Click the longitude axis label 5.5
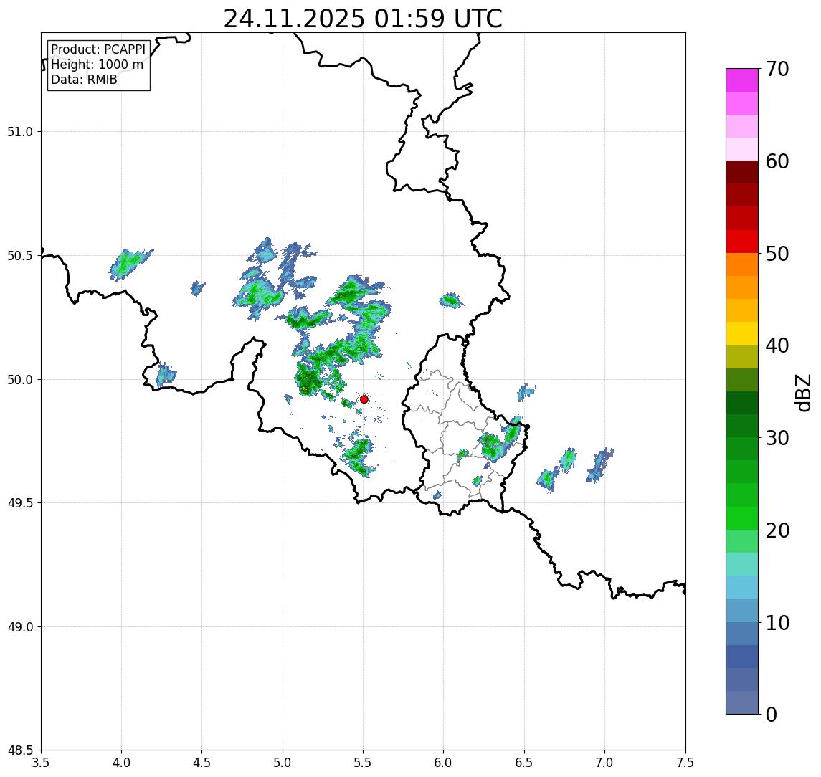Viewport: 821px width, 777px height. pyautogui.click(x=364, y=763)
